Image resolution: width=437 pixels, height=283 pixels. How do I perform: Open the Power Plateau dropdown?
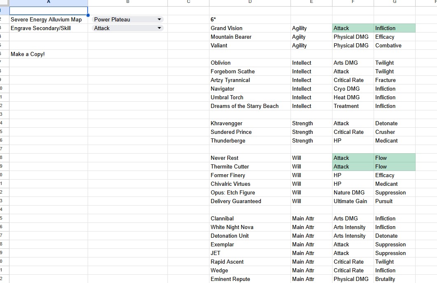128,19
